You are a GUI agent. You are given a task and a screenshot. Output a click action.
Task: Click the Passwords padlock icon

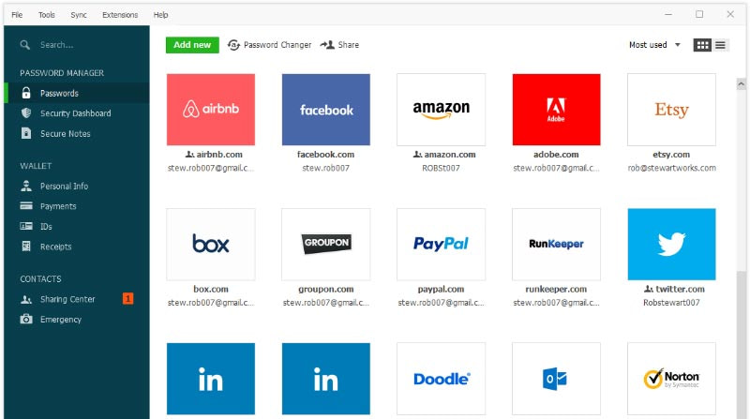[26, 93]
